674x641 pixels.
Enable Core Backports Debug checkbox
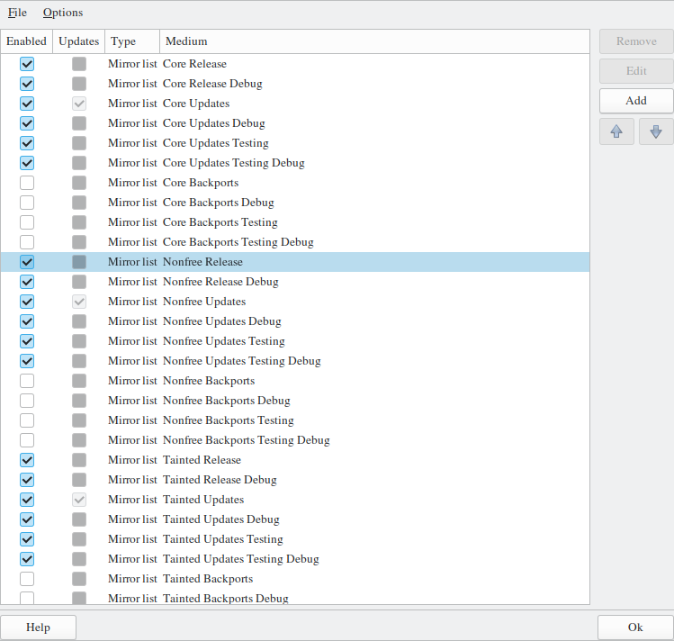tap(27, 203)
